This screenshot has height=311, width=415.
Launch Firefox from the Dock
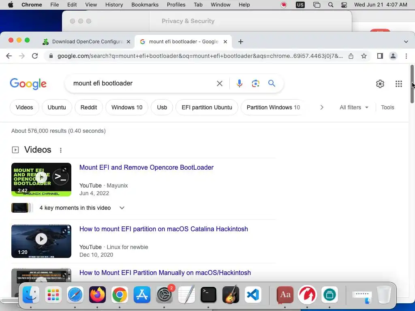coord(97,295)
